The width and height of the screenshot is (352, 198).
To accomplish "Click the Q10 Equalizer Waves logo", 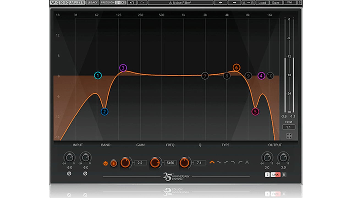I will click(68, 2).
